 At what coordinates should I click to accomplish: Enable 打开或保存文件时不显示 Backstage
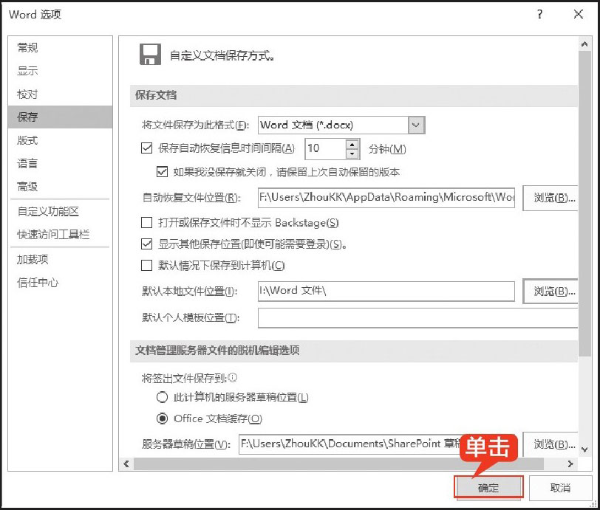(x=146, y=222)
